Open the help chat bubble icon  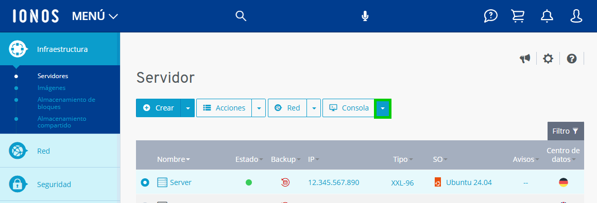[491, 16]
